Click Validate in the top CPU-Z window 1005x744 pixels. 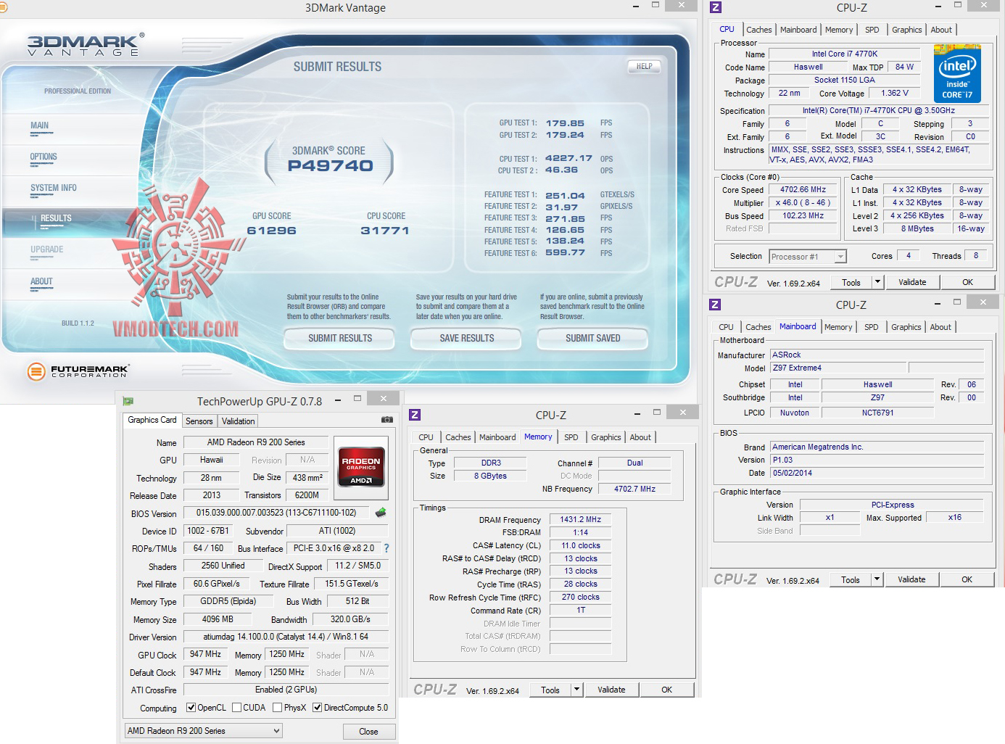point(912,282)
